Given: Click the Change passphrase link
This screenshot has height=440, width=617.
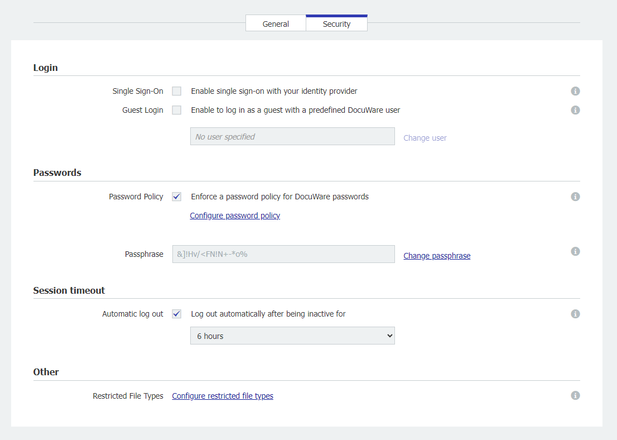Looking at the screenshot, I should [x=437, y=256].
